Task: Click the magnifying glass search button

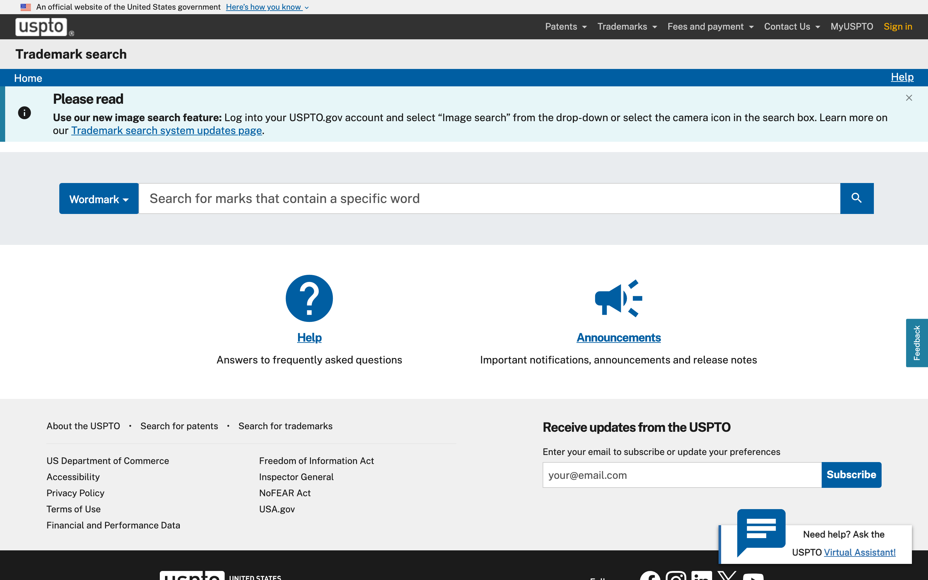Action: [857, 198]
